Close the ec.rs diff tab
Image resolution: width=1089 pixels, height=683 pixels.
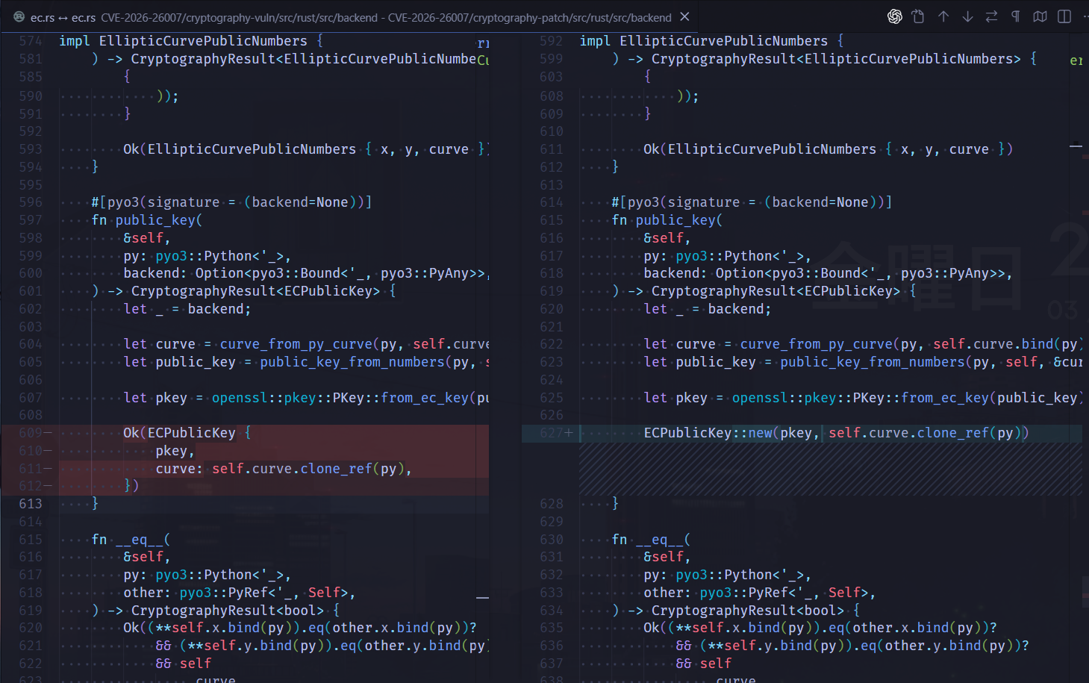pos(684,16)
